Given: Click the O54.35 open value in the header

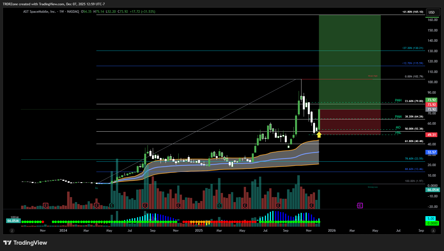Looking at the screenshot, I should pyautogui.click(x=86, y=12).
